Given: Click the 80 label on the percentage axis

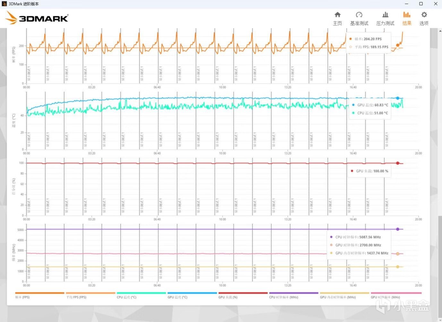Looking at the screenshot, I should 22,173.
